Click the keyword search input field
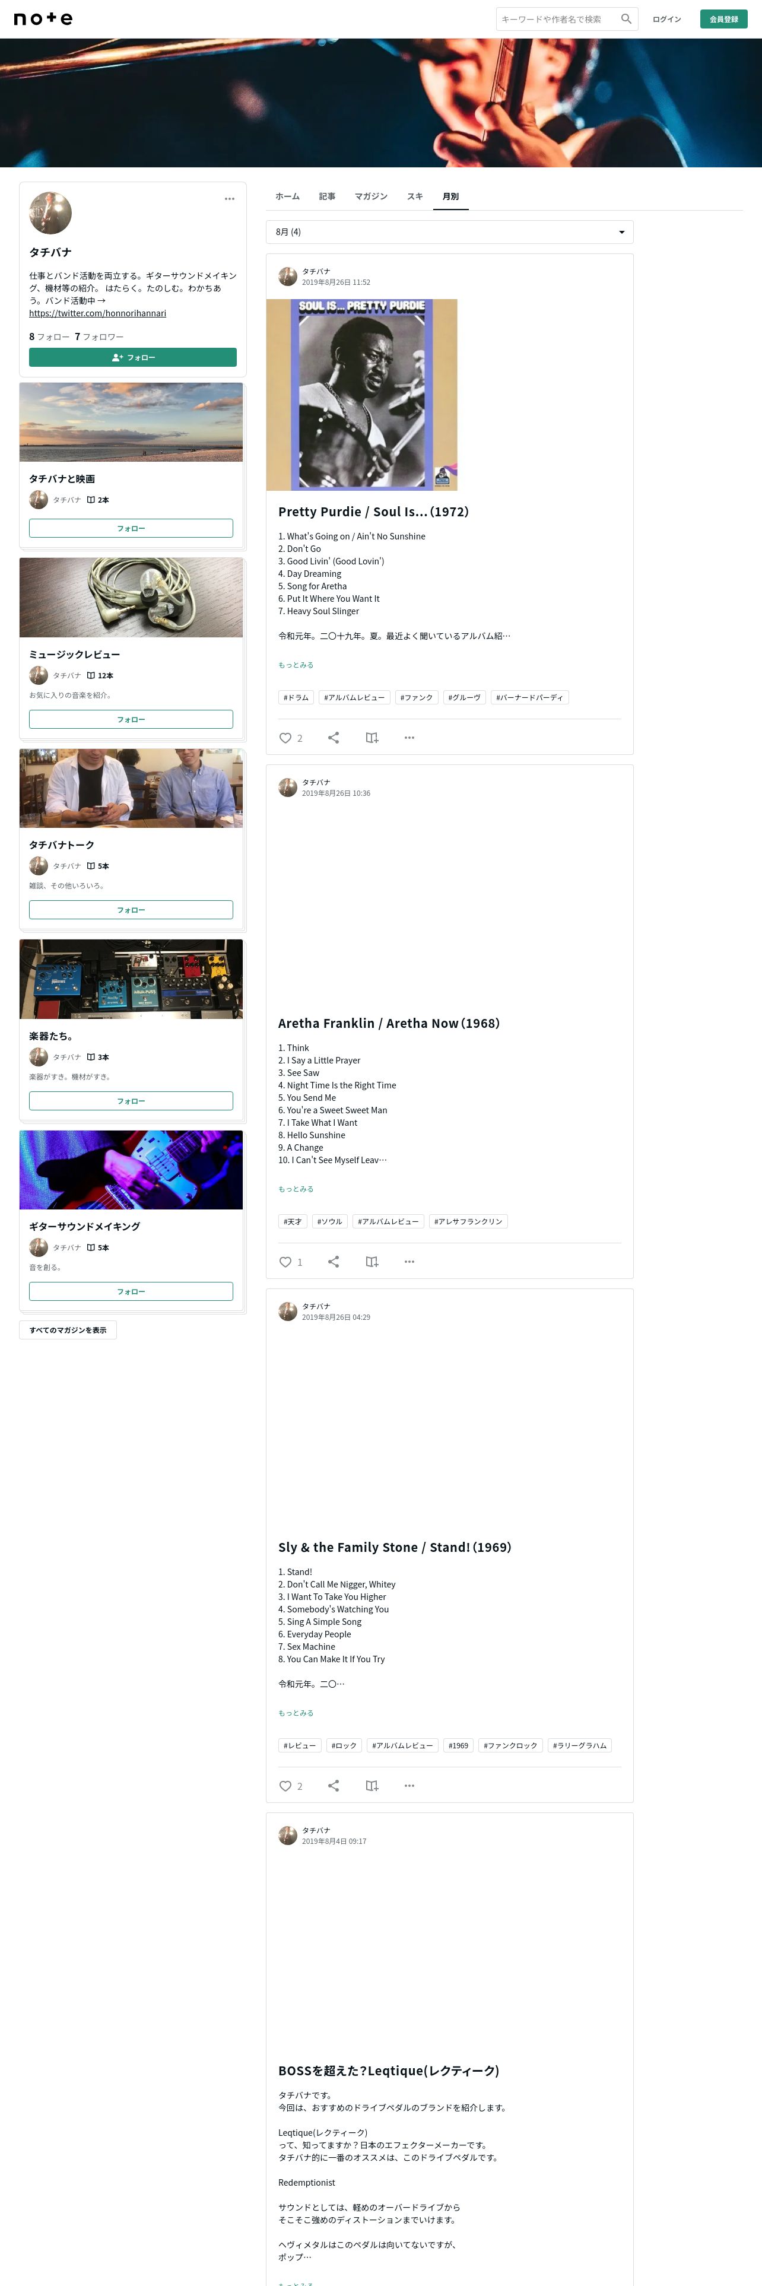The width and height of the screenshot is (762, 2286). tap(557, 18)
